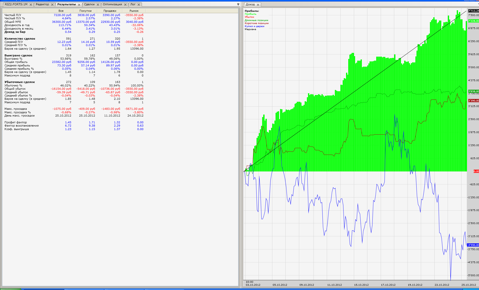This screenshot has height=290, width=479.
Task: Click the Покупки column header
Action: pyautogui.click(x=85, y=11)
